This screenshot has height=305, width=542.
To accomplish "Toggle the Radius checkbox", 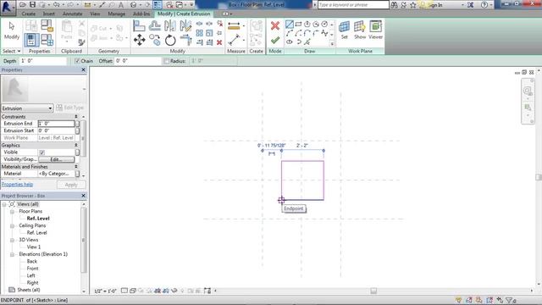I will click(x=166, y=61).
